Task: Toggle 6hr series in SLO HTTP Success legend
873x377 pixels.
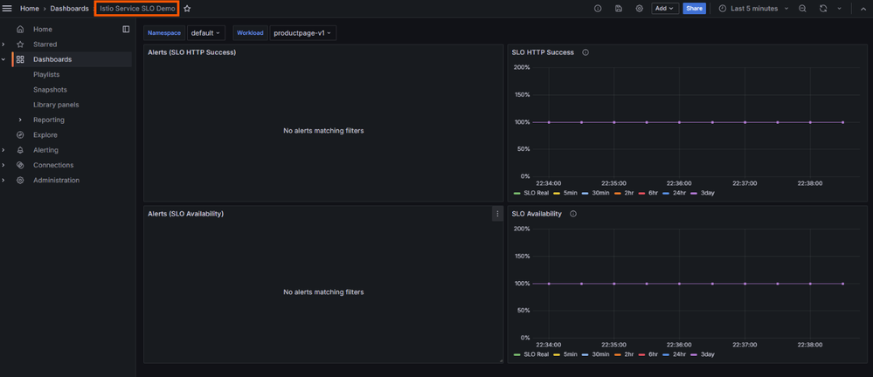Action: (654, 193)
